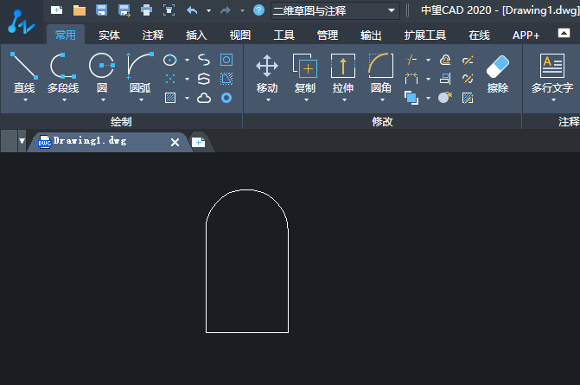Expand the 绘制 panel title bar
580x385 pixels.
[121, 121]
